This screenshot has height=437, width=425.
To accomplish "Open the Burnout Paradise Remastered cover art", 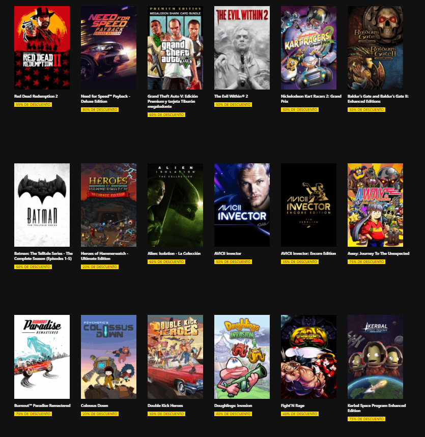I will [42, 357].
